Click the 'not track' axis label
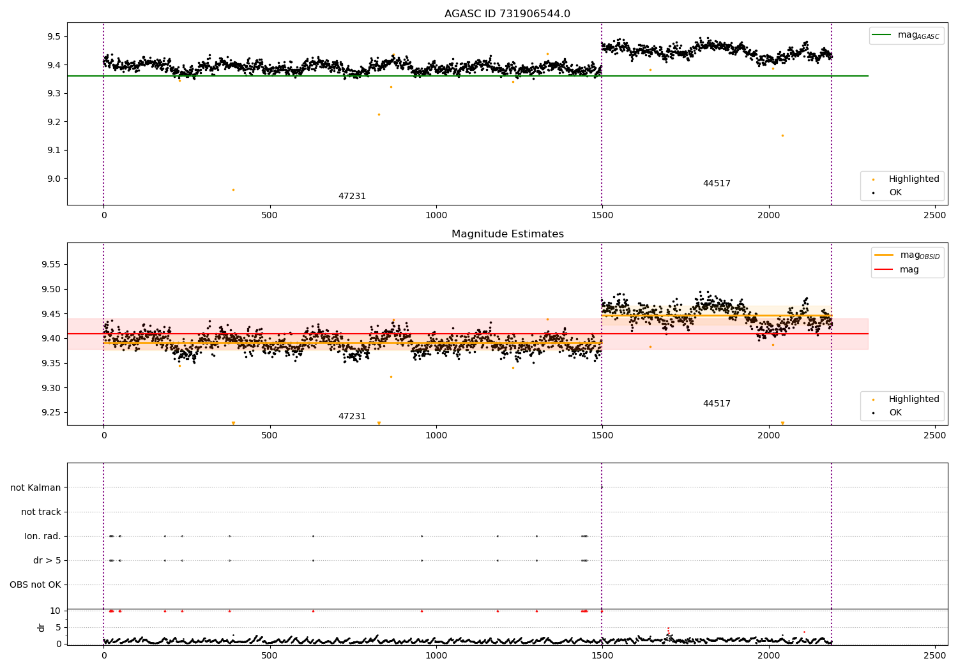This screenshot has width=958, height=670. (x=41, y=512)
